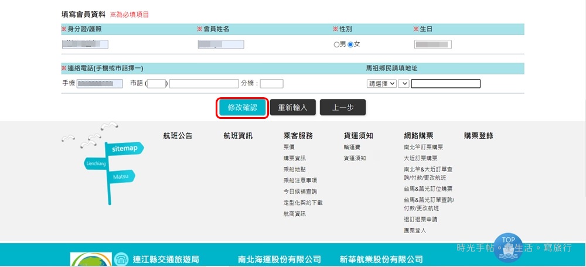Open the 貨運須知 sub-link under 輸運費

[355, 158]
